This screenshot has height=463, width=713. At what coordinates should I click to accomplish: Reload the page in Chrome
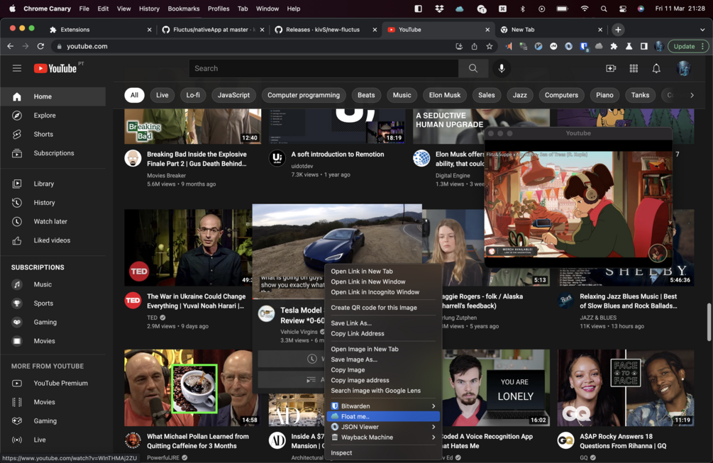[x=40, y=46]
